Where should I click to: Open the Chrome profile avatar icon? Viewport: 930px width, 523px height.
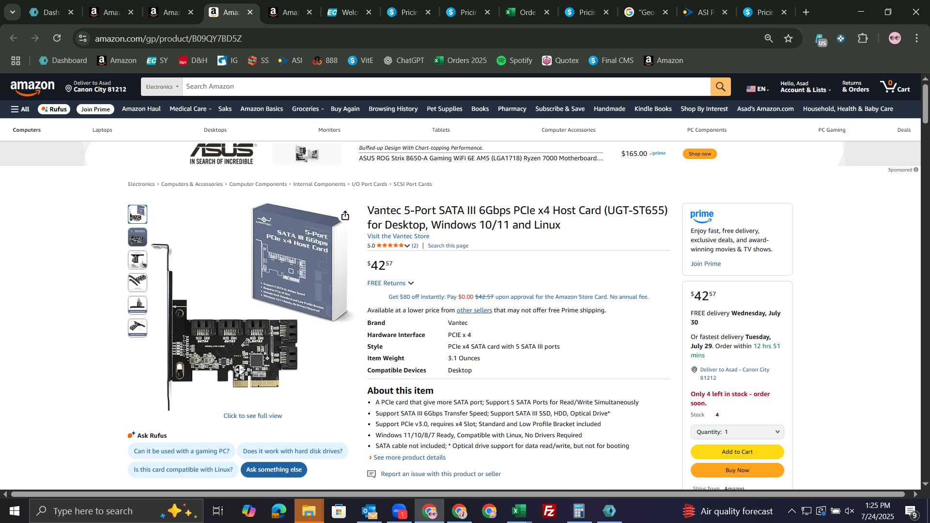coord(895,38)
